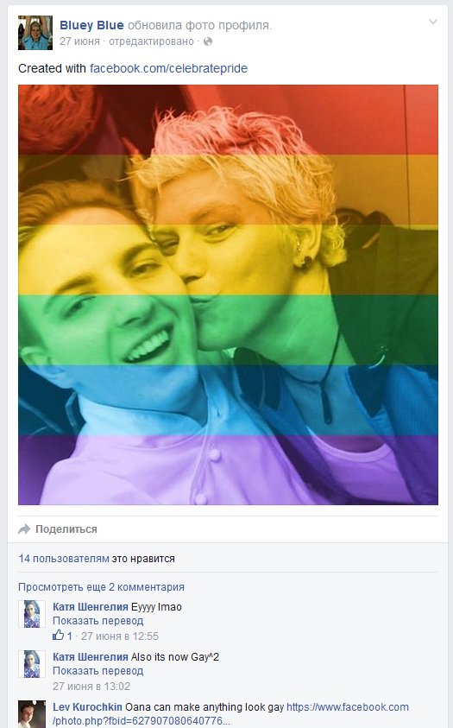Open the 27 июня в 13:02 timestamp

tap(91, 687)
